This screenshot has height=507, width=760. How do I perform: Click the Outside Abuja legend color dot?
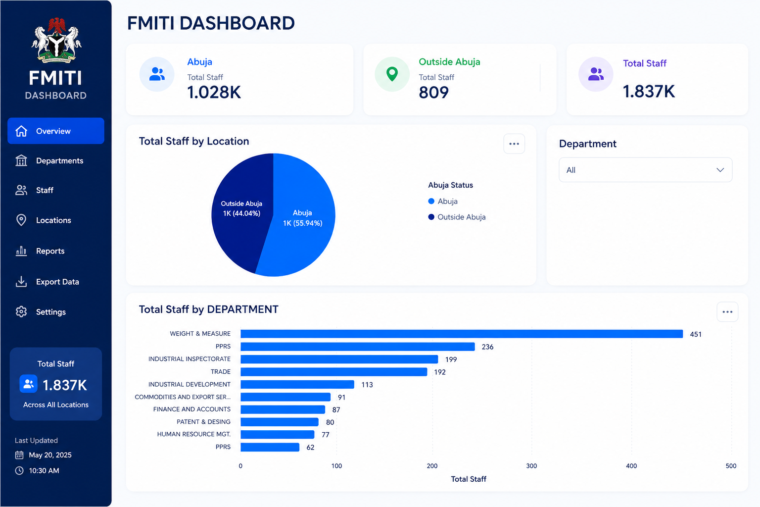pos(431,217)
